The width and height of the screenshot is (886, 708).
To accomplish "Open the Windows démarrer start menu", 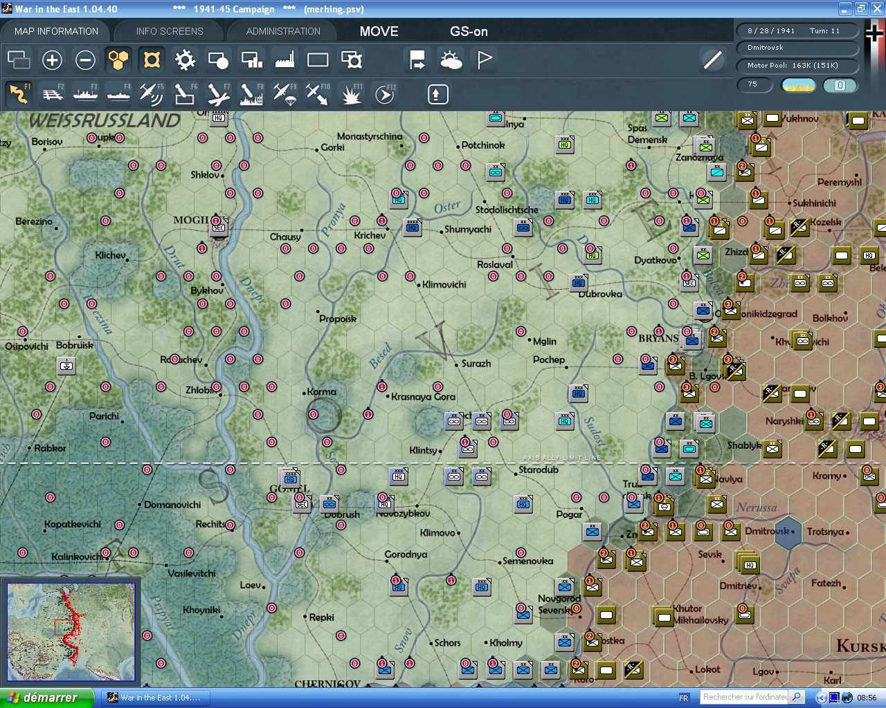I will pyautogui.click(x=46, y=698).
